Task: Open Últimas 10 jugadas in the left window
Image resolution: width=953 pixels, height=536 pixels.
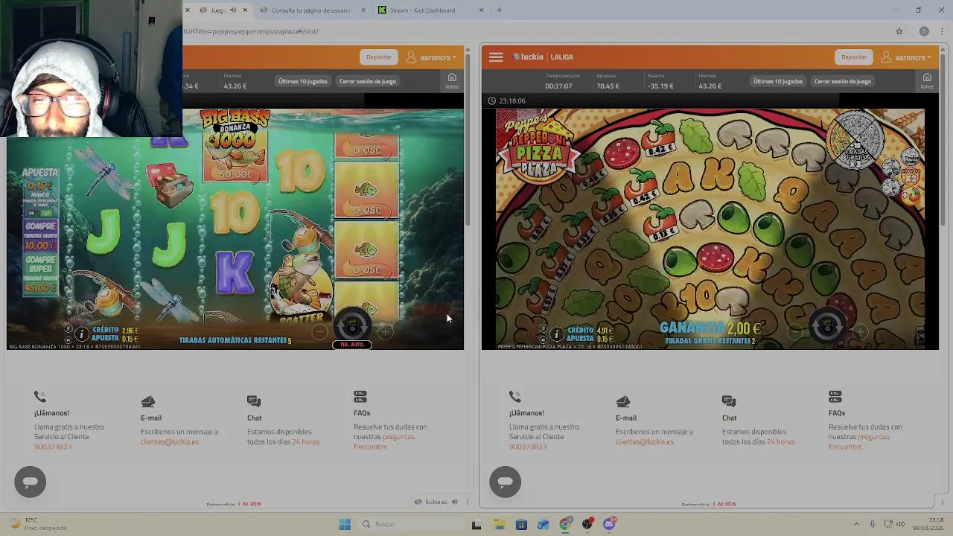Action: (303, 81)
